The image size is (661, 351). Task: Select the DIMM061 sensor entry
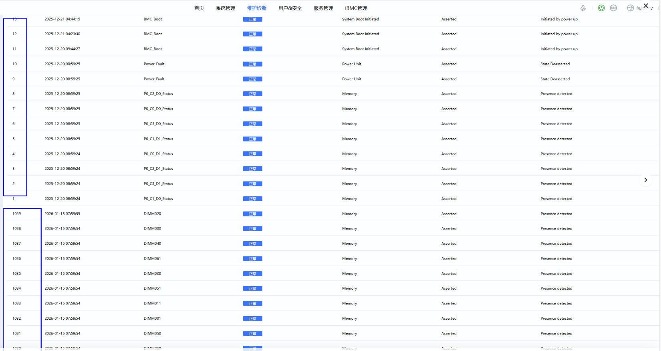coord(152,259)
